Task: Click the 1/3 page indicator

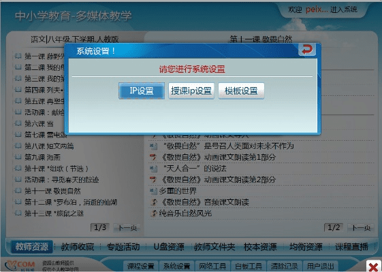Action: click(x=100, y=228)
